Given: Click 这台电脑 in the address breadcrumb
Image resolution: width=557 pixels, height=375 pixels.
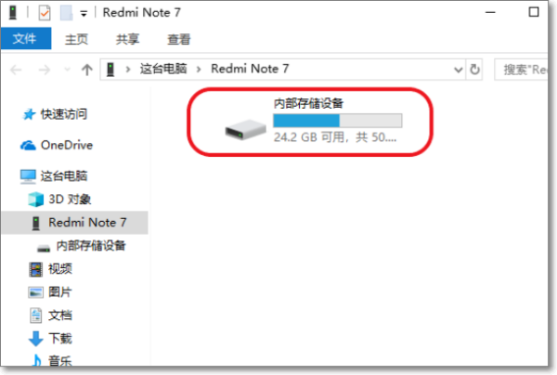Looking at the screenshot, I should click(x=163, y=69).
